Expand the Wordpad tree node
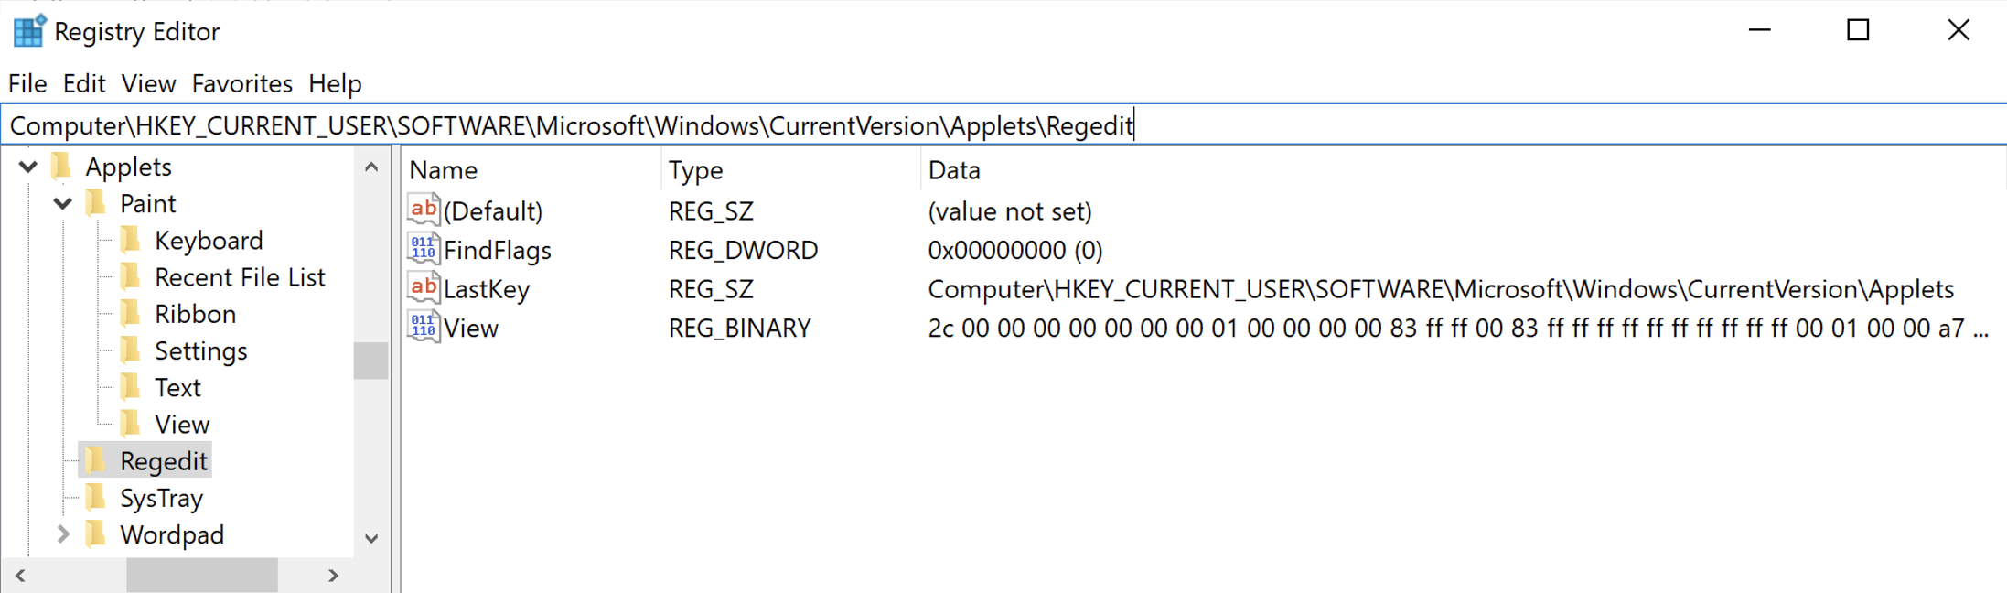 click(62, 534)
